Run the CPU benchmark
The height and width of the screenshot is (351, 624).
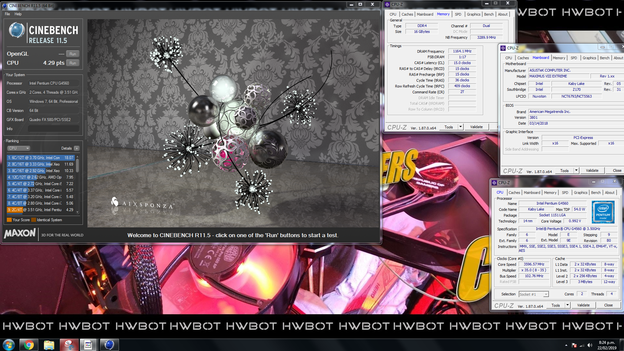point(73,63)
